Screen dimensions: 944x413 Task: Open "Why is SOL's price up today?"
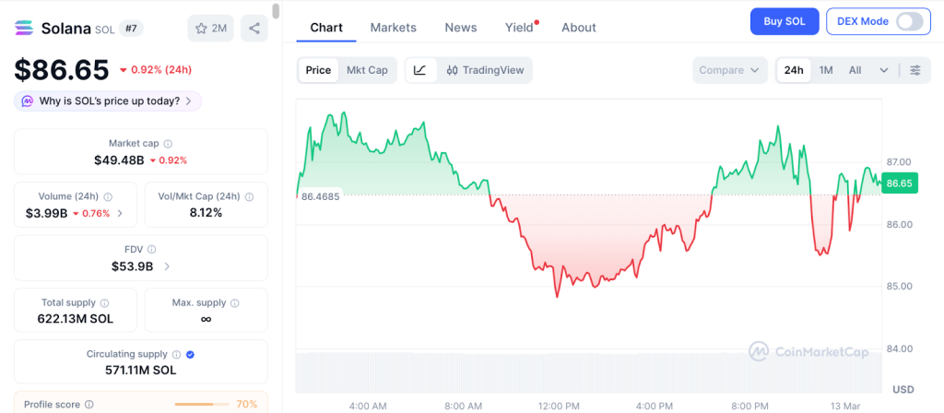tap(107, 100)
